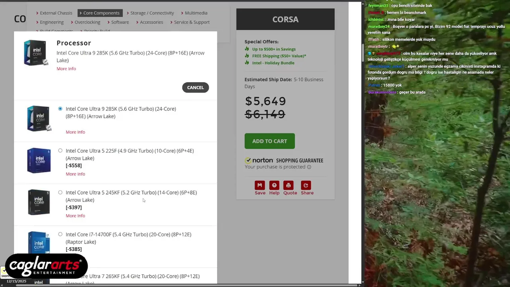Click the Quote printer icon

(288, 185)
